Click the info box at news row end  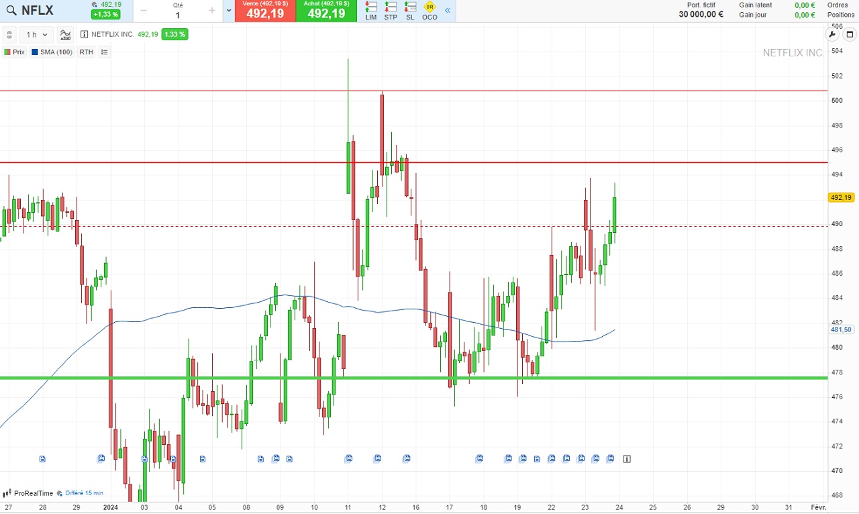coord(626,459)
